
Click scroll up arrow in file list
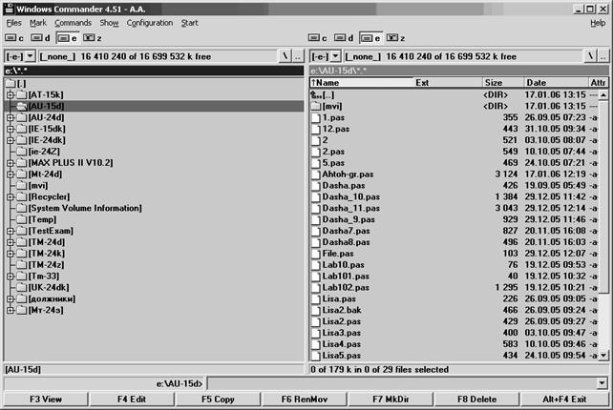(x=603, y=95)
